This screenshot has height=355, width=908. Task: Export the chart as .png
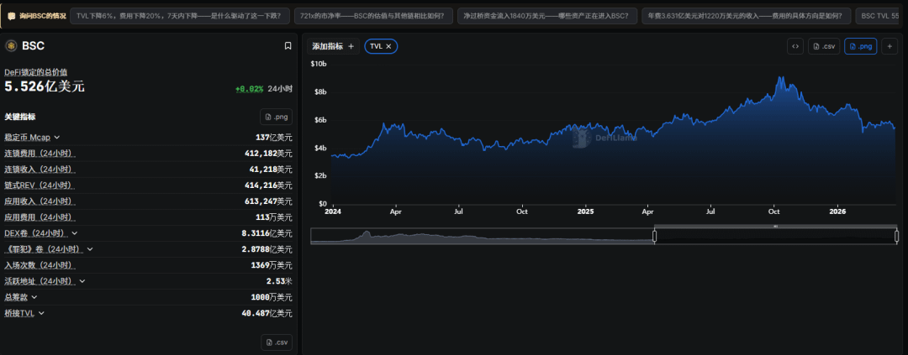(861, 46)
